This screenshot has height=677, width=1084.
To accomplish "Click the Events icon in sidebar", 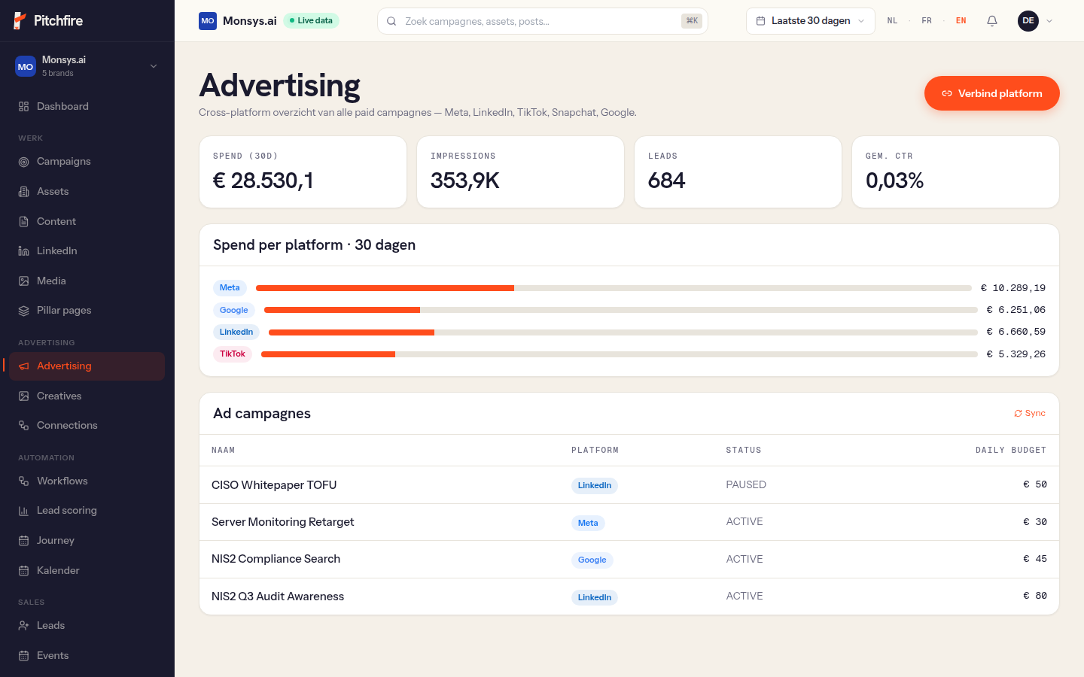I will point(24,656).
